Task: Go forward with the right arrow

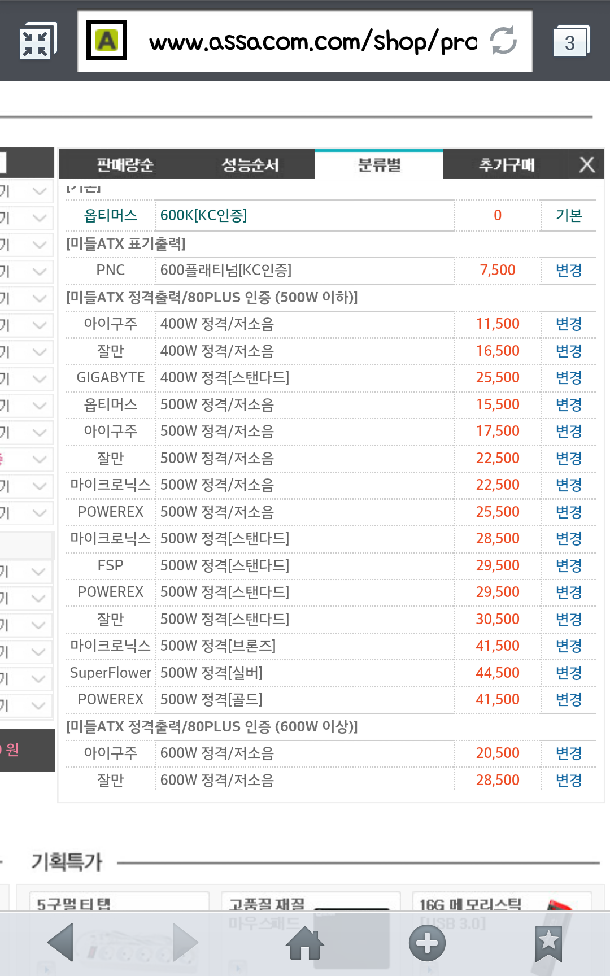Action: point(185,942)
